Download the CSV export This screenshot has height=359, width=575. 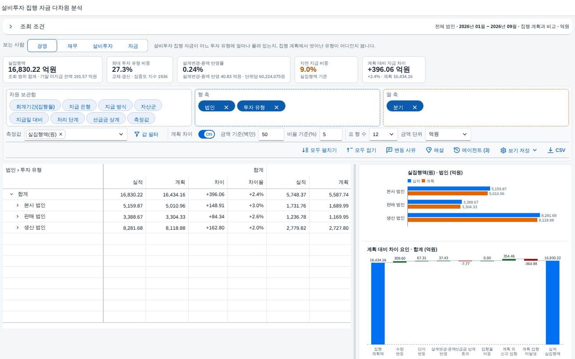point(557,150)
